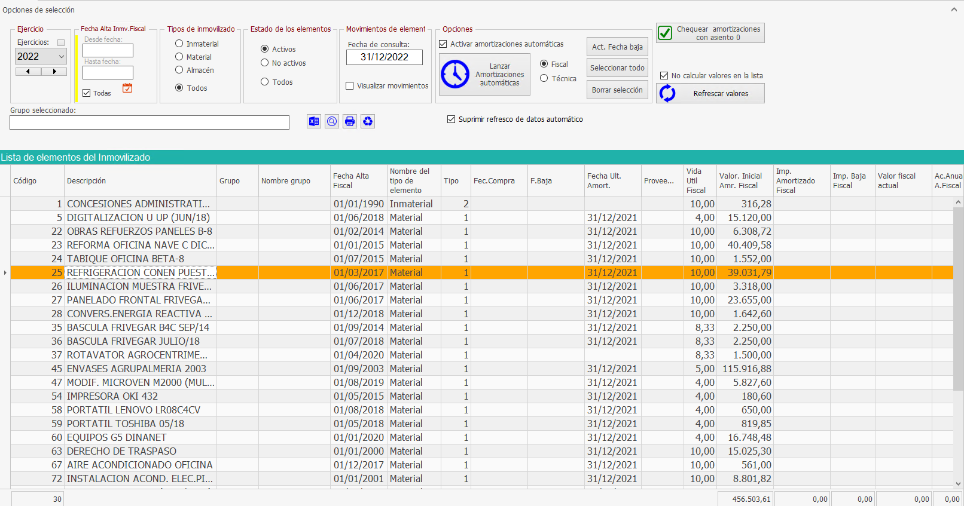Print the list using the printer icon
The width and height of the screenshot is (964, 506).
pyautogui.click(x=350, y=121)
